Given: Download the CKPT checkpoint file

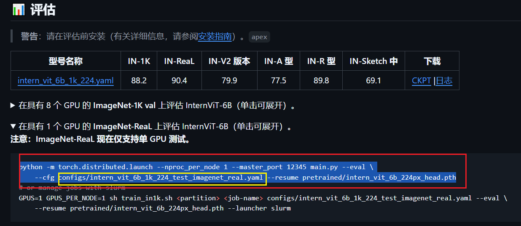Looking at the screenshot, I should tap(422, 81).
